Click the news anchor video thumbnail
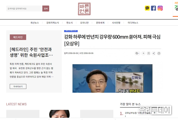178x120 pixels. pyautogui.click(x=112, y=78)
